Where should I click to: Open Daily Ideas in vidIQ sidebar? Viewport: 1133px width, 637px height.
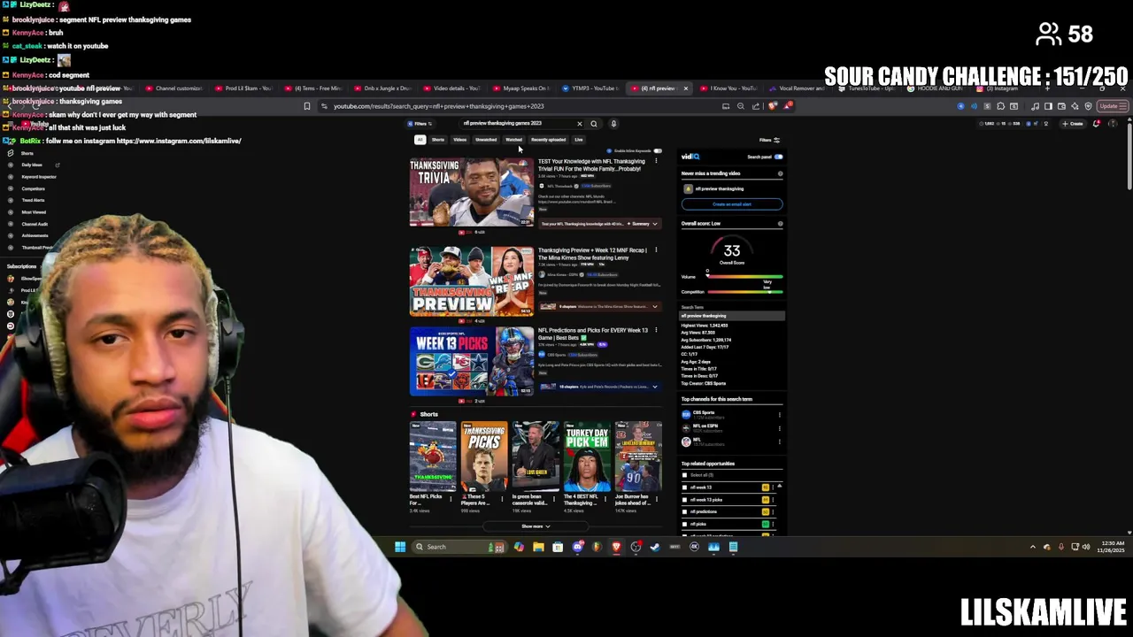coord(32,165)
